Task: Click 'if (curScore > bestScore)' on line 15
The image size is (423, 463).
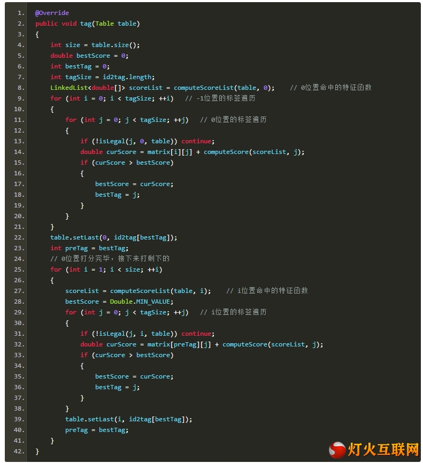Action: coord(127,163)
